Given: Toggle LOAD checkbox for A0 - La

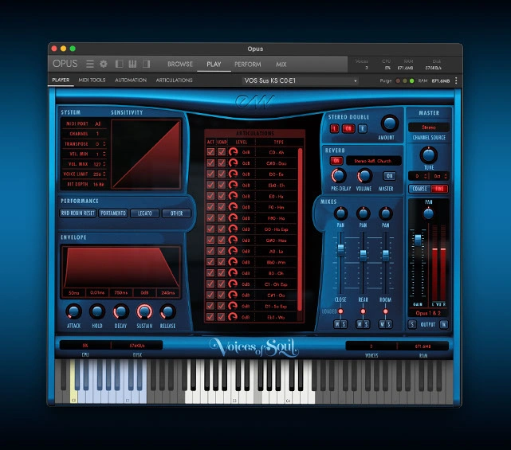Looking at the screenshot, I should 222,251.
